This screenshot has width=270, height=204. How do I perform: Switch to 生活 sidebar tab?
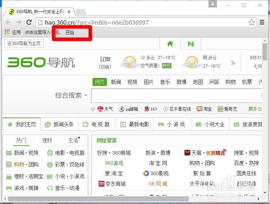coord(73,141)
